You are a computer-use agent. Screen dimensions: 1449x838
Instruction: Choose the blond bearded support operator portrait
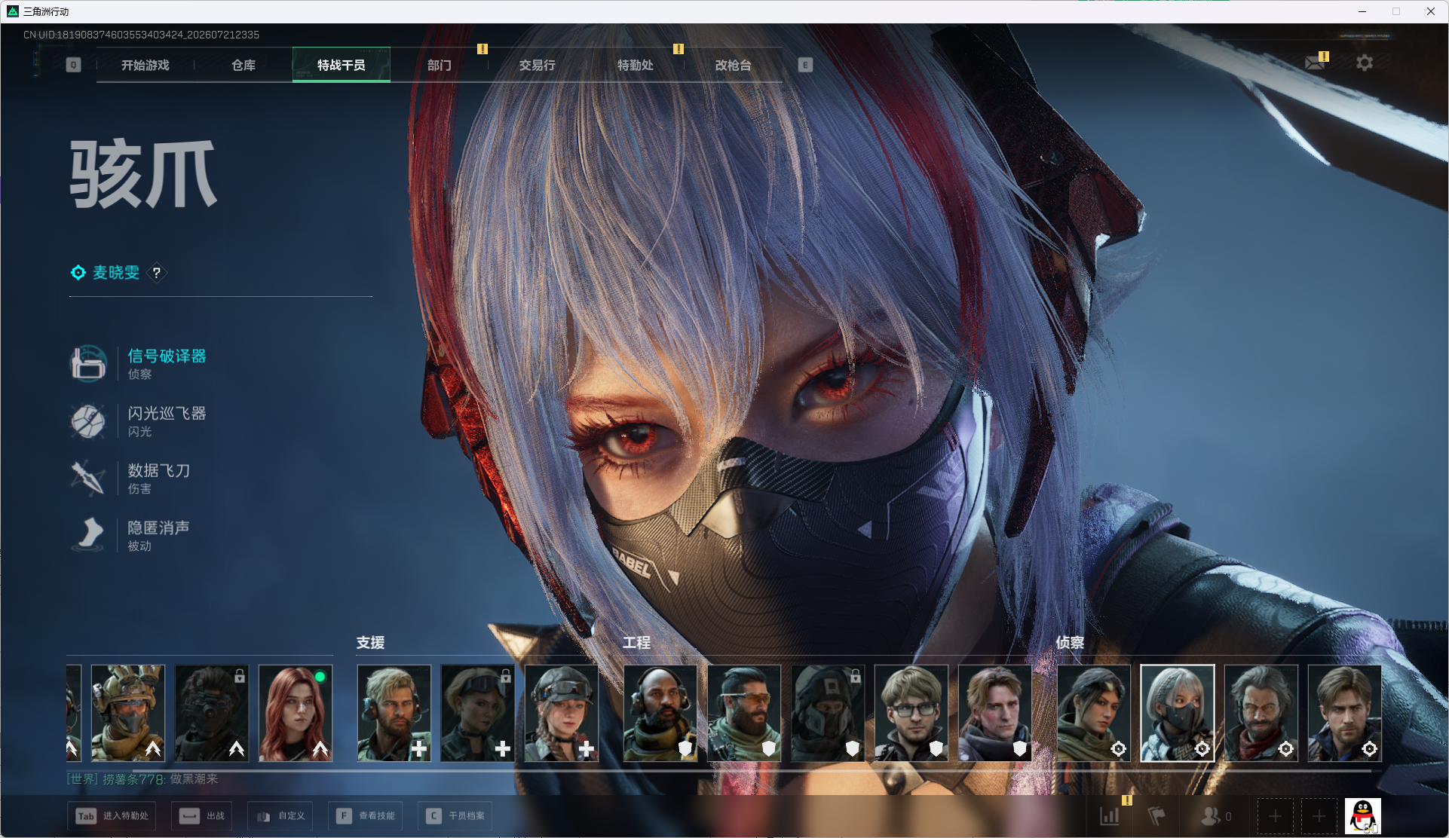[x=394, y=713]
